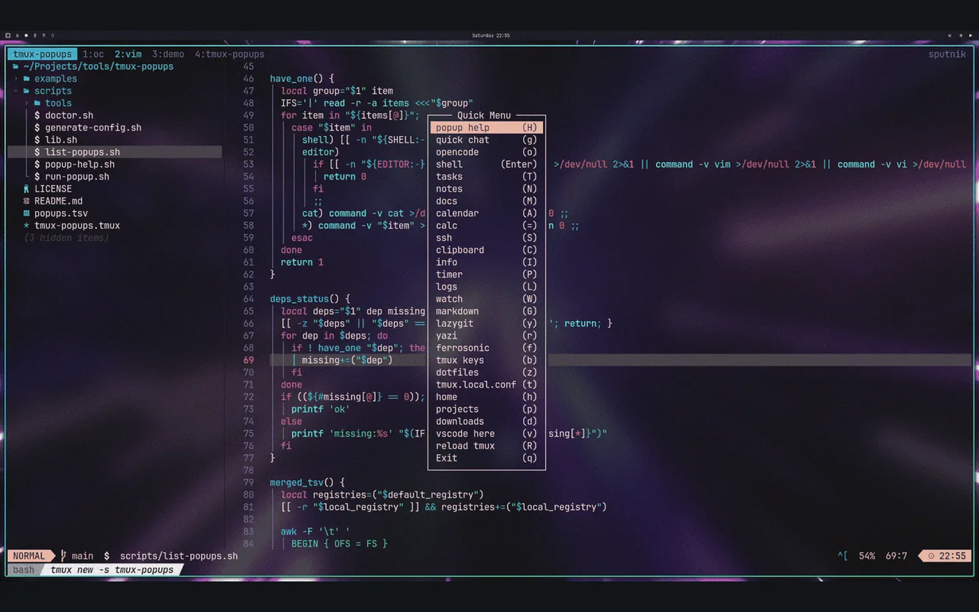
Task: Switch to tmux window 1:oc
Action: [93, 54]
